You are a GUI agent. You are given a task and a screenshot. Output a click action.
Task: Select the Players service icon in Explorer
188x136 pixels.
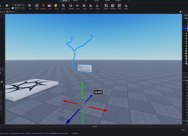(186, 33)
